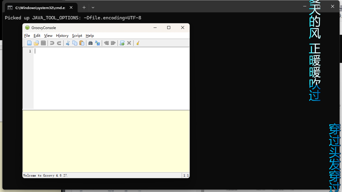Close the cmd.exe terminal tab
342x192 pixels.
click(71, 8)
